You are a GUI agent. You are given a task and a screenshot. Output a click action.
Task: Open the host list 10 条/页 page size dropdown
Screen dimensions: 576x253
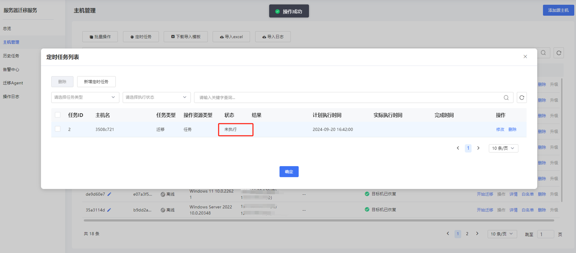click(x=502, y=234)
